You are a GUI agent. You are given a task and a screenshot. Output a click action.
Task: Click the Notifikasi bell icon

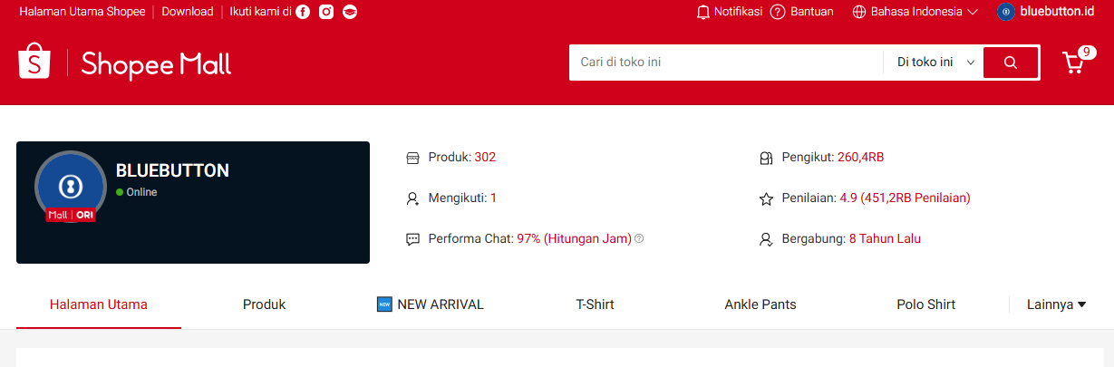(702, 12)
